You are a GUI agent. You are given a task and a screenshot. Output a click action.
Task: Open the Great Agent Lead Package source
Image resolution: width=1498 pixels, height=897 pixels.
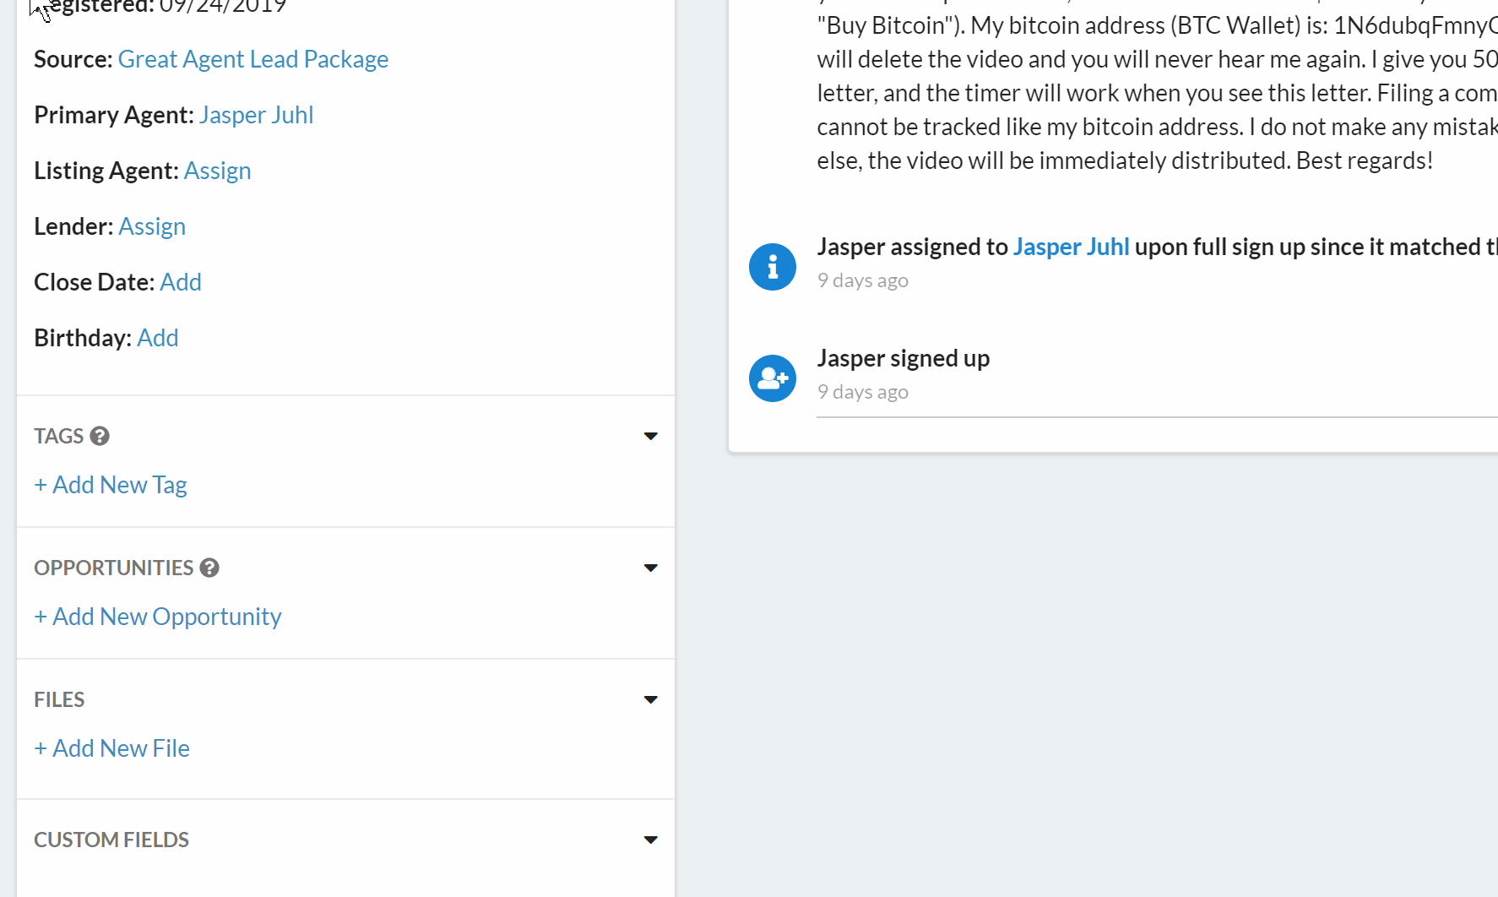[x=252, y=59]
